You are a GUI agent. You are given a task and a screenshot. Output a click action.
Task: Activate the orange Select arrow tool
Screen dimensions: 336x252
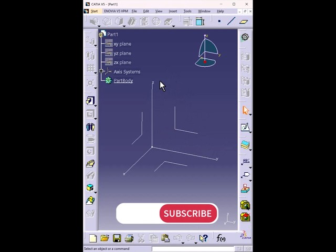[246, 110]
